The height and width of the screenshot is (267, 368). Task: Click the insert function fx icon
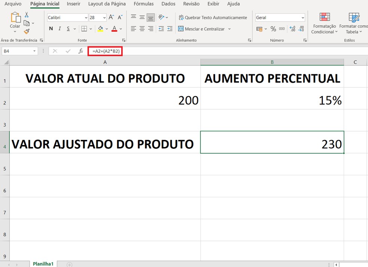(x=80, y=51)
